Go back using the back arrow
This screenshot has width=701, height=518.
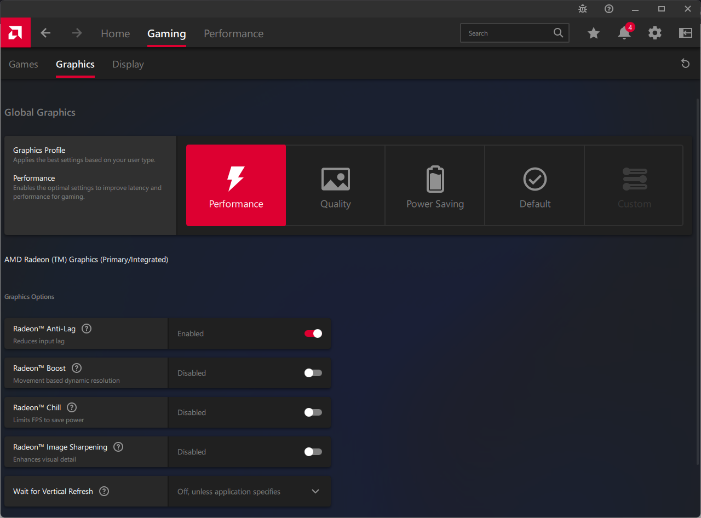(x=45, y=33)
